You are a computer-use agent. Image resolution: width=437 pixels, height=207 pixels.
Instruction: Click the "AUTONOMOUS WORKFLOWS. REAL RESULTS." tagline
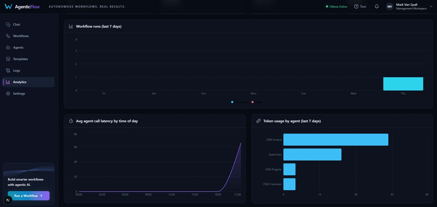87,7
